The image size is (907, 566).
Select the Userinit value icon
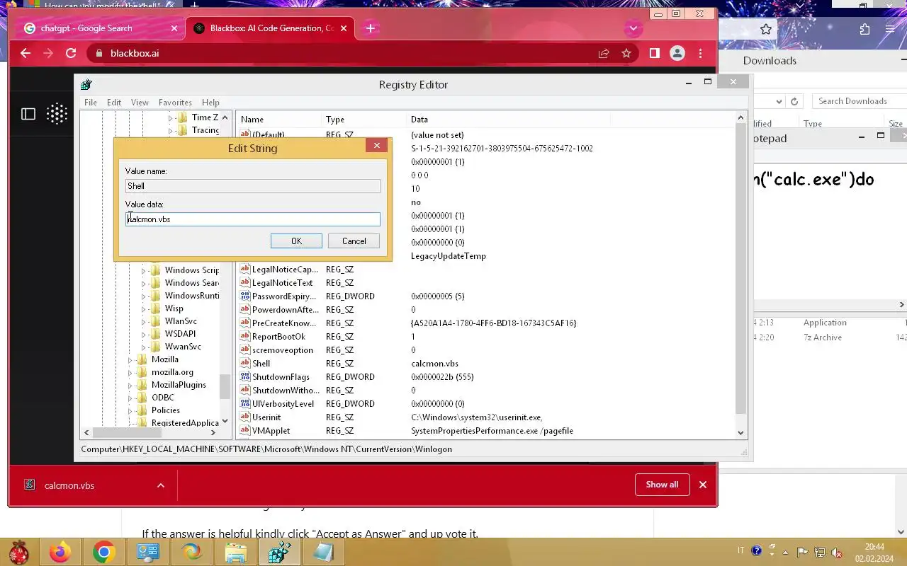(245, 417)
